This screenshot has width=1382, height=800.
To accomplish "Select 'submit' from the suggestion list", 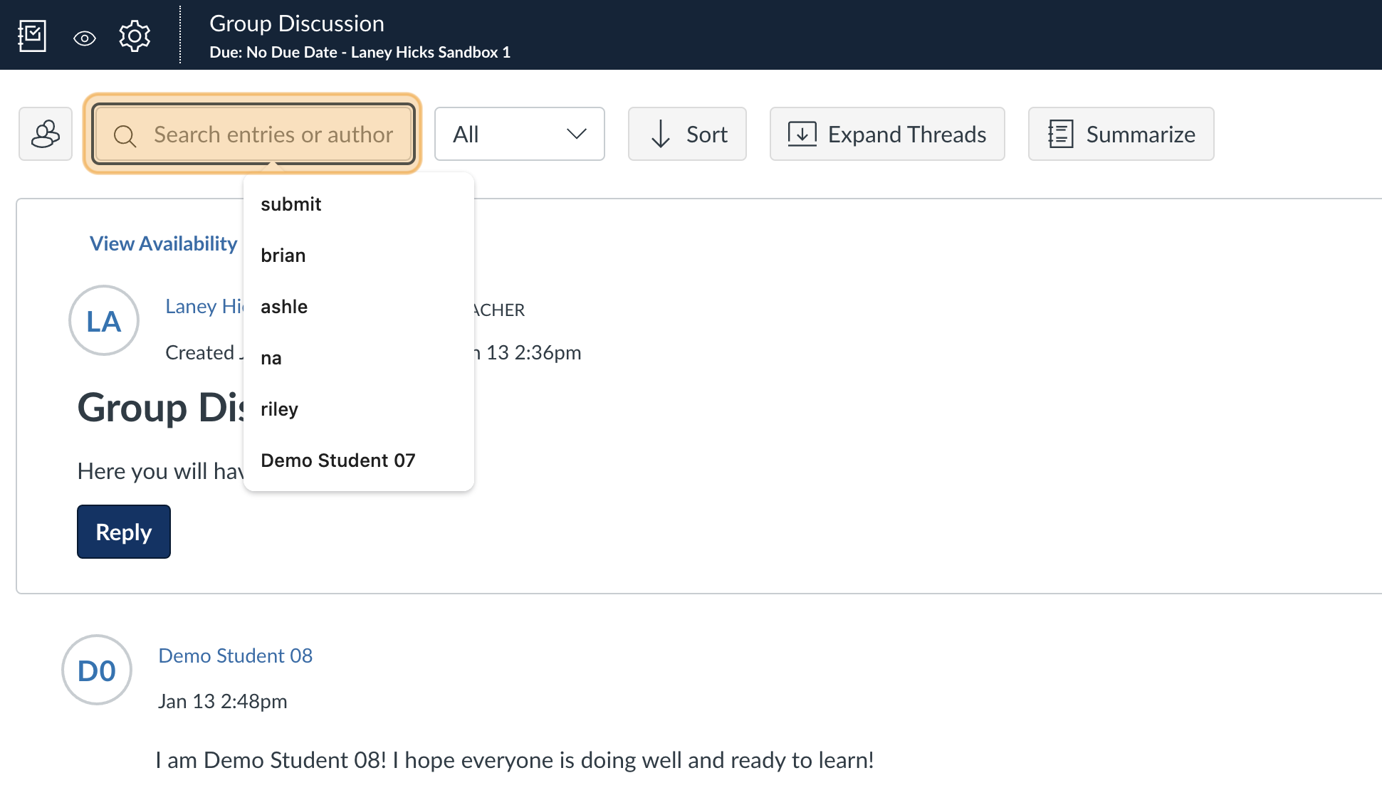I will pyautogui.click(x=290, y=204).
